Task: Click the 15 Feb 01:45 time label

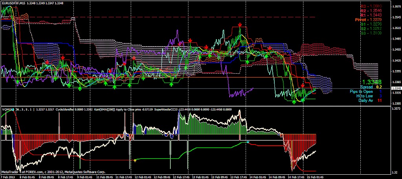Action: tap(316, 177)
